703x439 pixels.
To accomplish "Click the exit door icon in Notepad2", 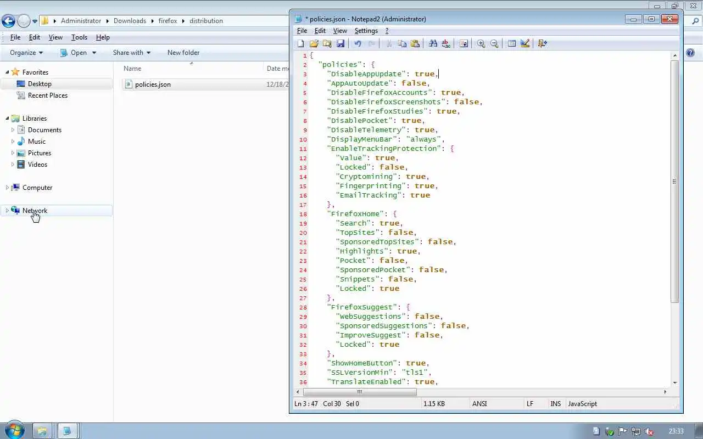I will coord(543,43).
